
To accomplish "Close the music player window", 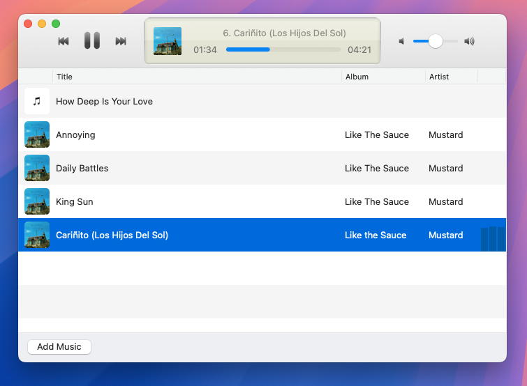I will point(28,24).
